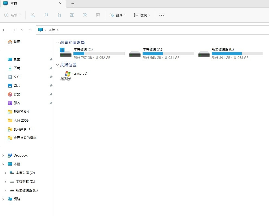Click the 剩餘 563 GB，共 931 GB text
269x216 pixels.
coord(161,58)
